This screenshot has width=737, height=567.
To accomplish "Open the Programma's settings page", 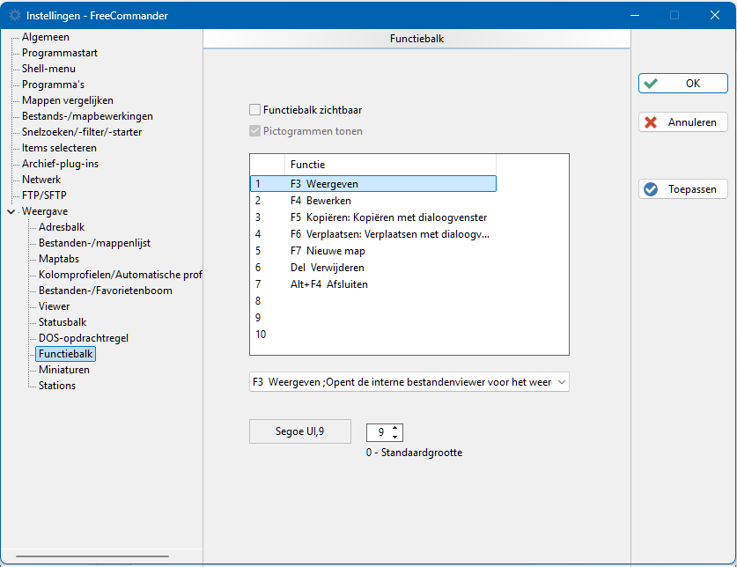I will point(53,85).
